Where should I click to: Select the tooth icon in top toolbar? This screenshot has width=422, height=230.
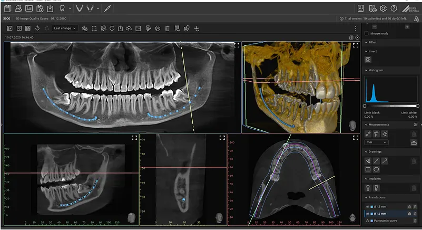62,8
